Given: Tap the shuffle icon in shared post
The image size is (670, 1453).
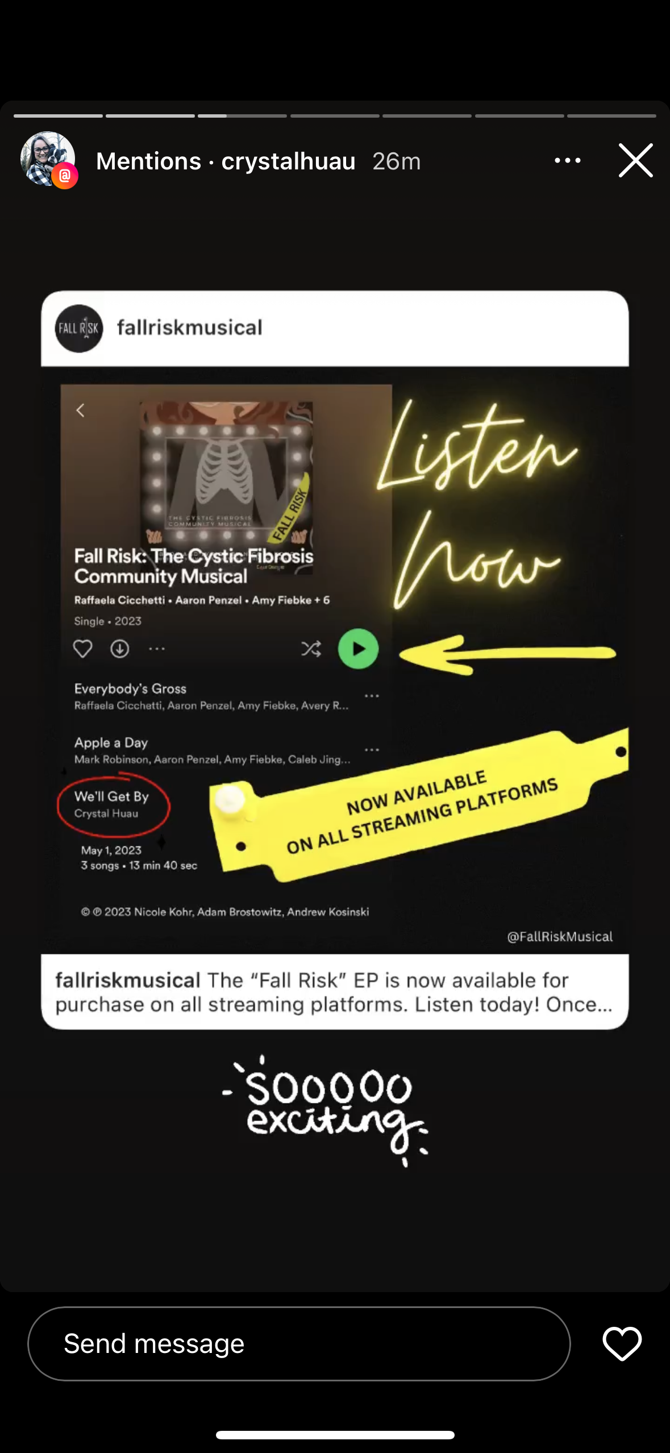Looking at the screenshot, I should pos(311,649).
